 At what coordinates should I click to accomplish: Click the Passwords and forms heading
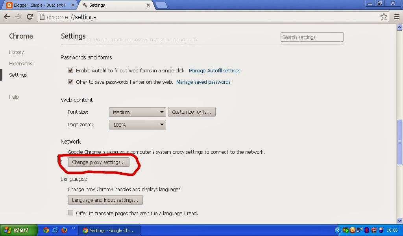86,57
